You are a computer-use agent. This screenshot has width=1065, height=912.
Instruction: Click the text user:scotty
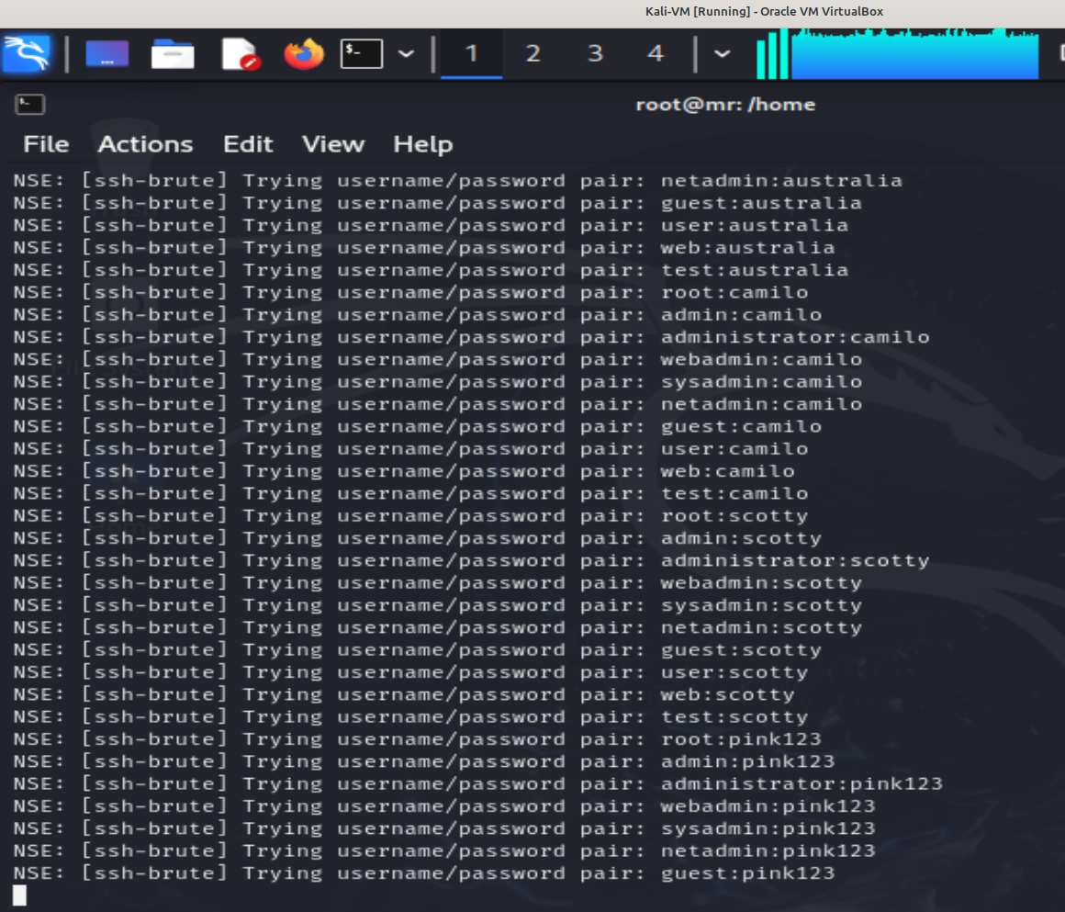tap(734, 672)
